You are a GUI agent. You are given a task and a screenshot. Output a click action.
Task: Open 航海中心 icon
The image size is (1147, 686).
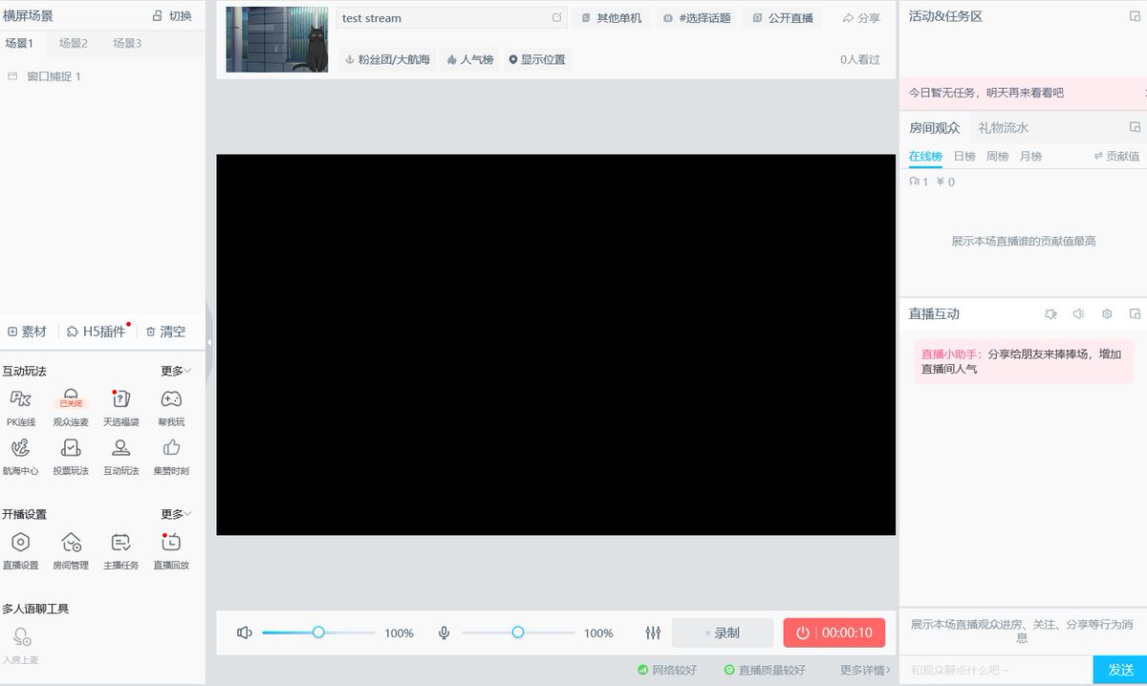tap(21, 457)
